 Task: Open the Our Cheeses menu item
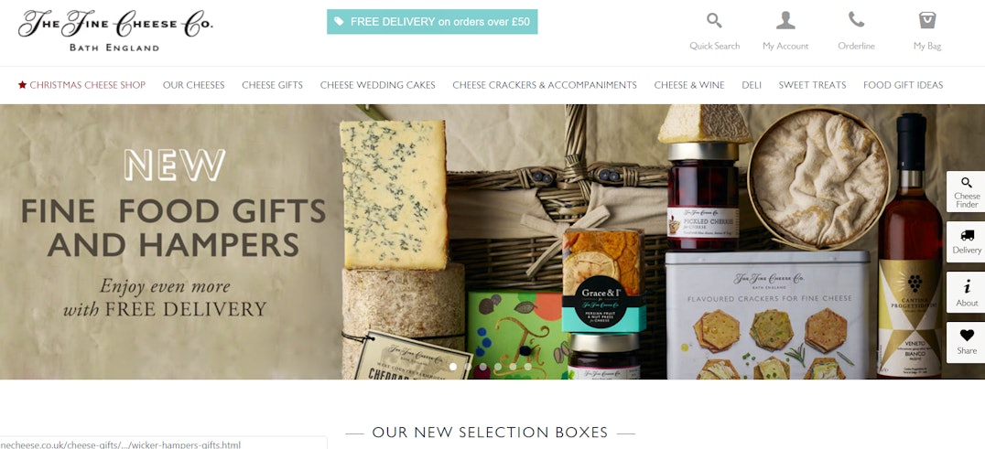tap(193, 85)
